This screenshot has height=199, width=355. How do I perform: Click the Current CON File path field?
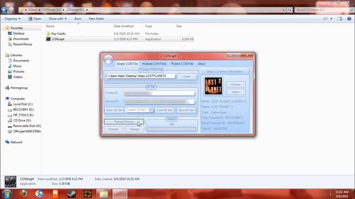point(140,76)
